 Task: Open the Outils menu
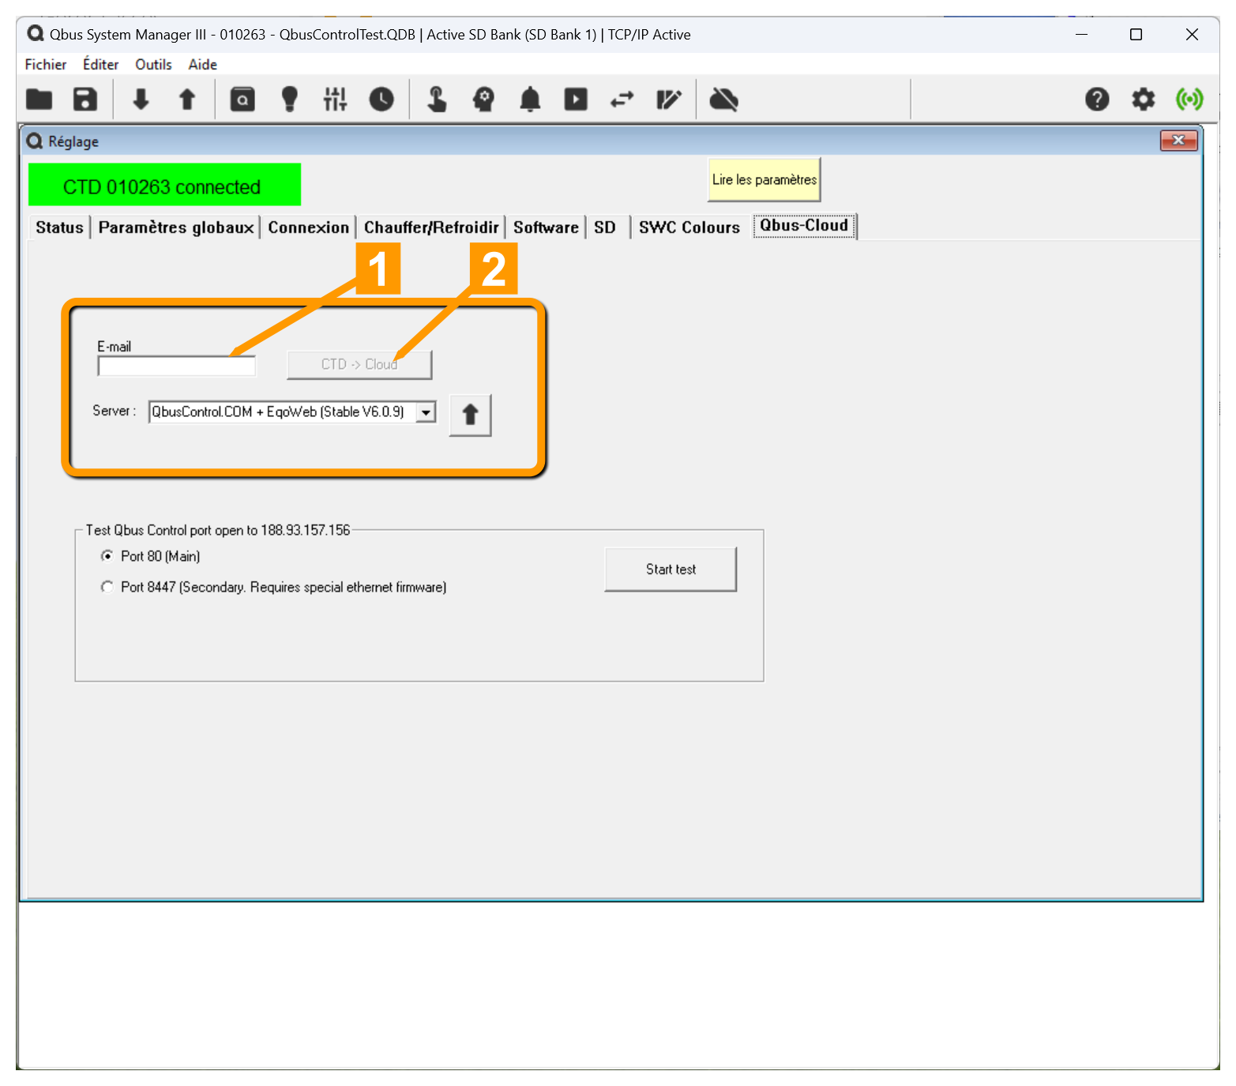[x=153, y=65]
